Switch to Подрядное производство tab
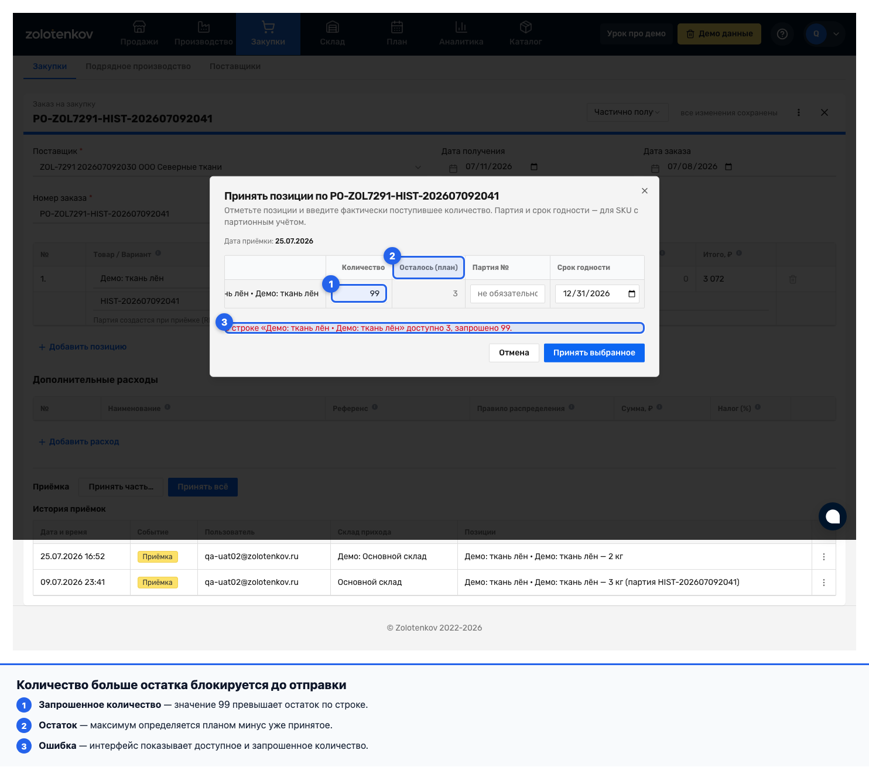 pyautogui.click(x=138, y=66)
